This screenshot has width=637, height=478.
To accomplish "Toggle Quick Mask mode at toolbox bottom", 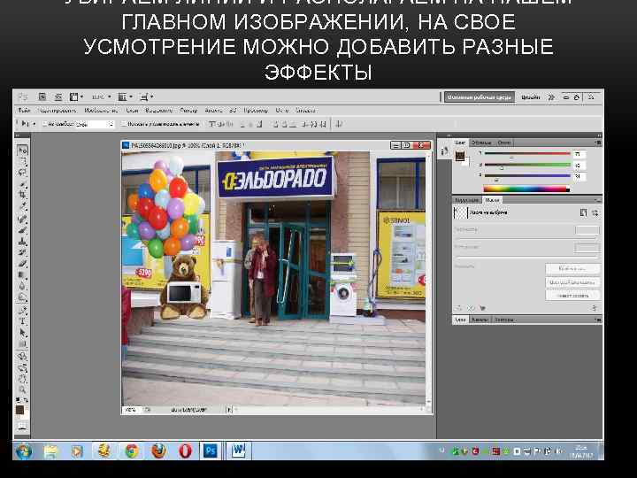I will (x=22, y=426).
